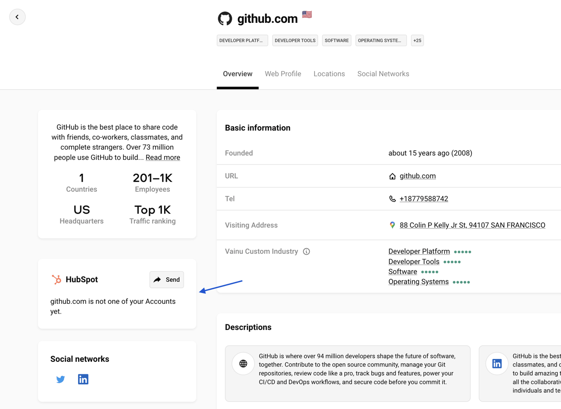
Task: Click the GitHub logo in the header
Action: point(225,19)
